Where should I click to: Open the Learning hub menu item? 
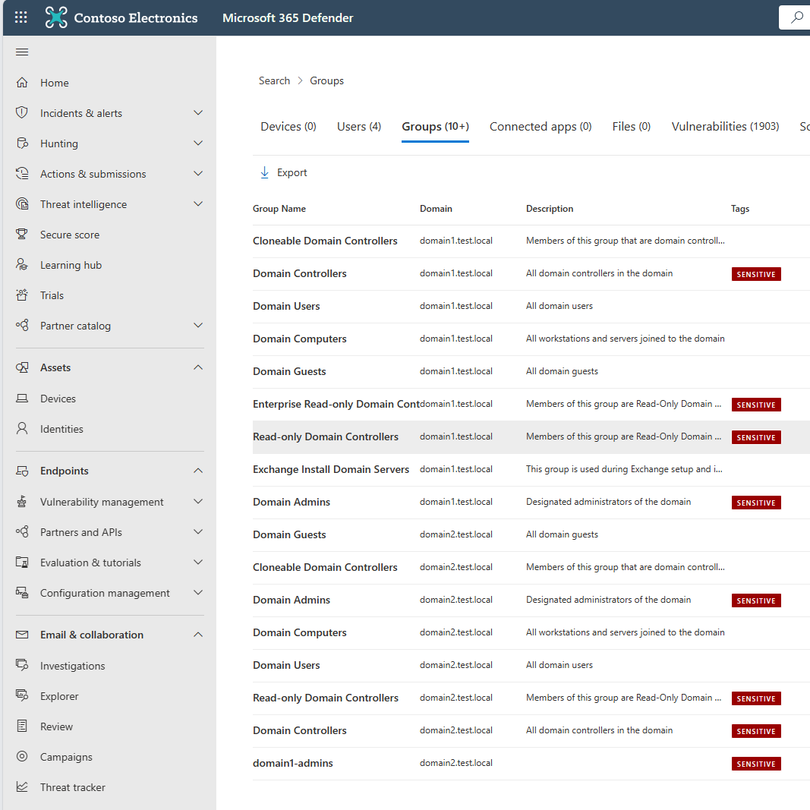click(x=71, y=265)
